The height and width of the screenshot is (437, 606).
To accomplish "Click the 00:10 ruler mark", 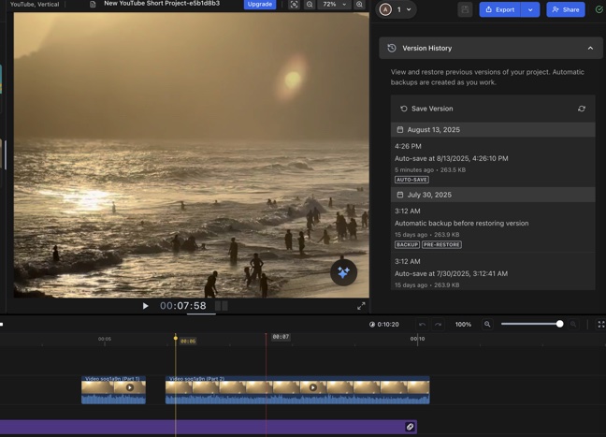I will coord(417,339).
